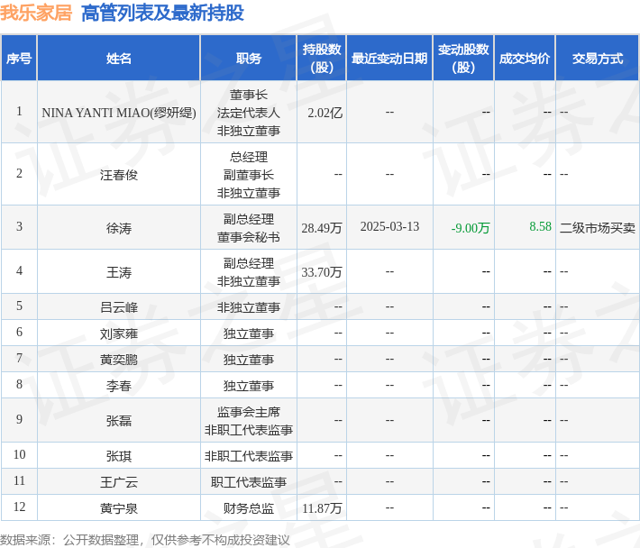Select the 姓名 column header
Screen dimensions: 640x548
[119, 59]
